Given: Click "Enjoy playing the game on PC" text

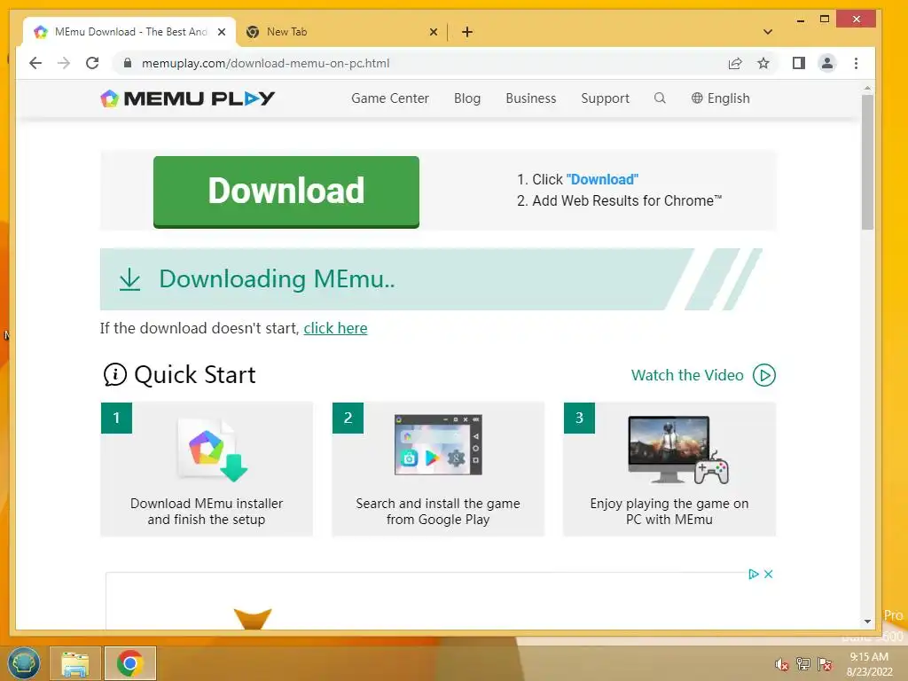Looking at the screenshot, I should click(x=669, y=512).
